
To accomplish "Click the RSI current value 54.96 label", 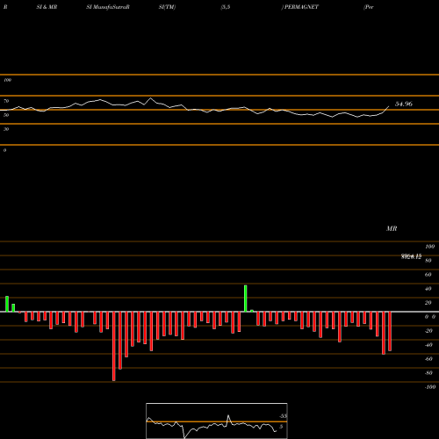I will point(404,104).
